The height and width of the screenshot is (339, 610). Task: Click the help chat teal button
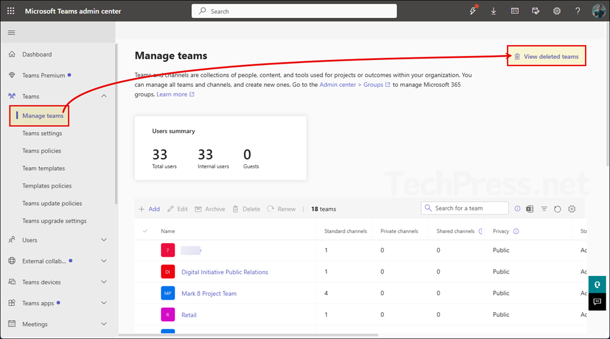coord(597,285)
